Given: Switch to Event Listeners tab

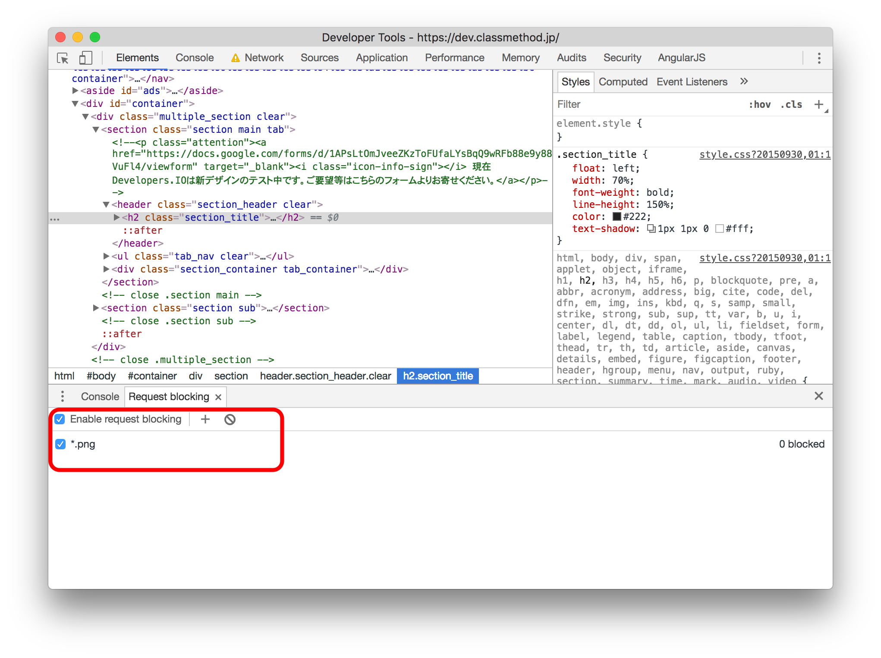Looking at the screenshot, I should tap(692, 82).
